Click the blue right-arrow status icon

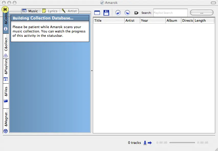(150, 143)
